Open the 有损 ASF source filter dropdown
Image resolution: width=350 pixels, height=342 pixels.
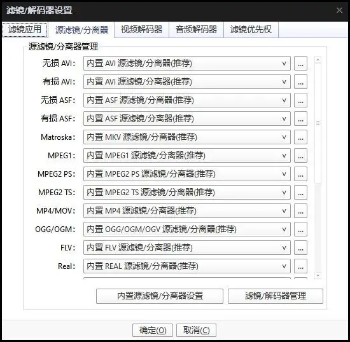click(x=187, y=119)
